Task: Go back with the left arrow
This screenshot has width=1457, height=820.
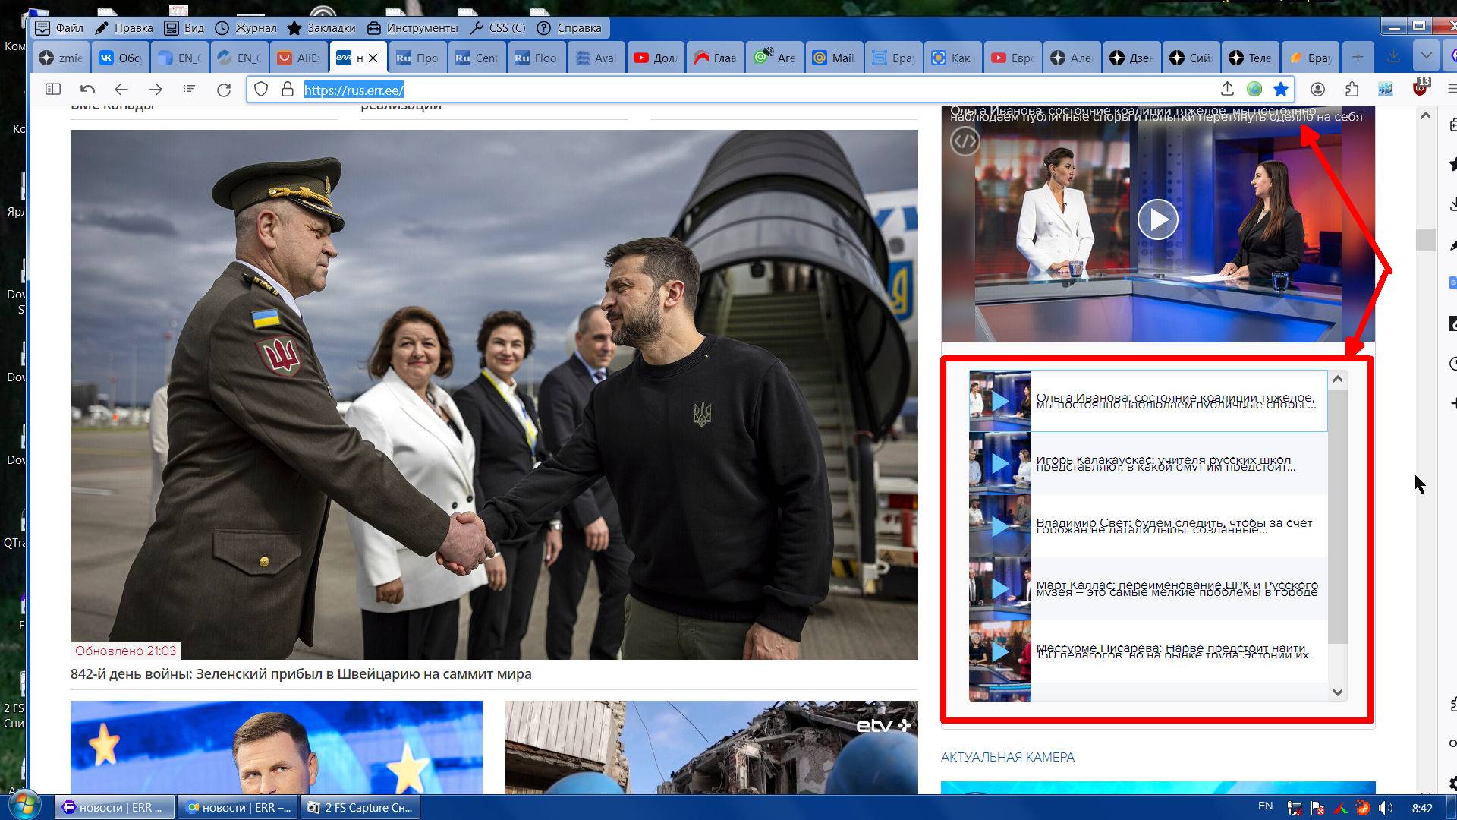Action: pyautogui.click(x=121, y=90)
